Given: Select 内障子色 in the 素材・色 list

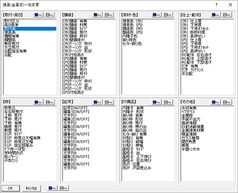Looking at the screenshot, I should click(130, 36).
